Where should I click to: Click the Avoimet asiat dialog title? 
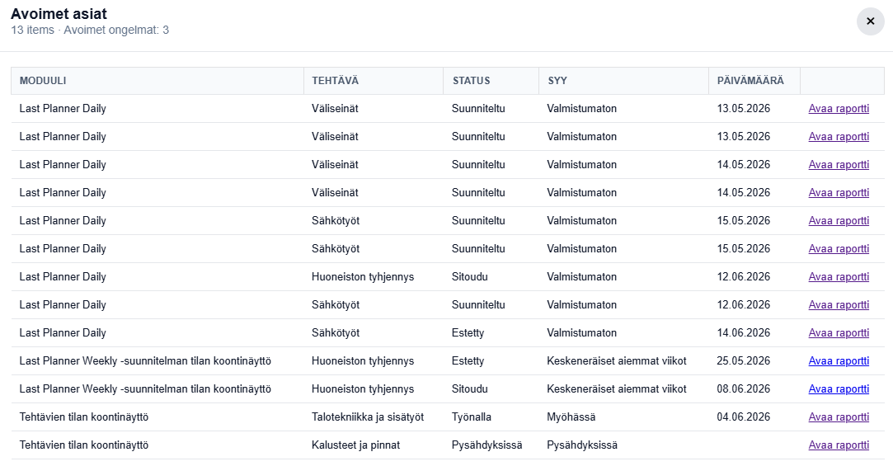(x=59, y=14)
